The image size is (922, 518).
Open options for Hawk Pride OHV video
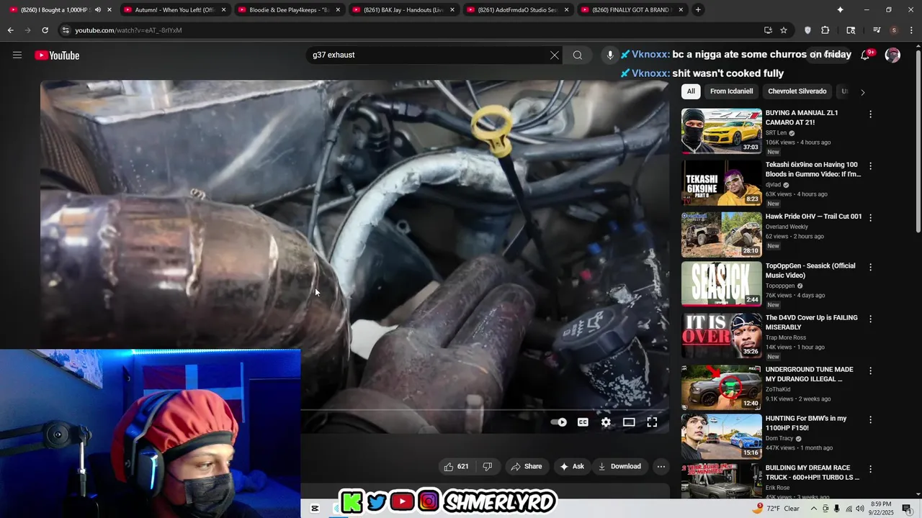[x=870, y=217]
